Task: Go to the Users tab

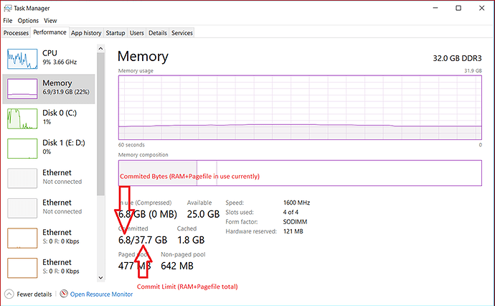Action: pyautogui.click(x=137, y=33)
